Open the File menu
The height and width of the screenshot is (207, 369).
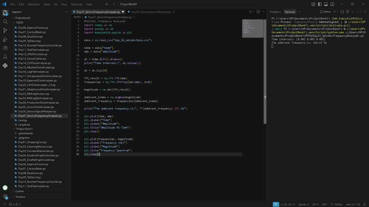(13, 4)
